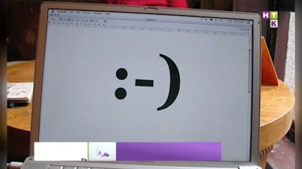Open the Help menu
302x169 pixels.
[x=108, y=14]
